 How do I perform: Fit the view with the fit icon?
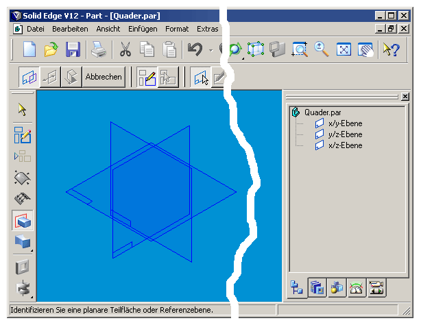pos(344,49)
